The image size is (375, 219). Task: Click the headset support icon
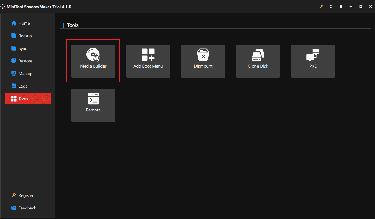(331, 7)
